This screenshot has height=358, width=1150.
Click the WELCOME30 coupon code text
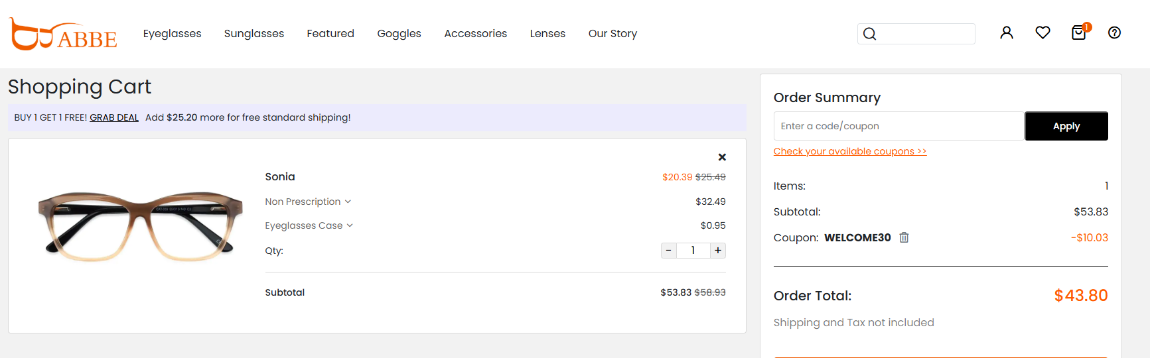[857, 238]
